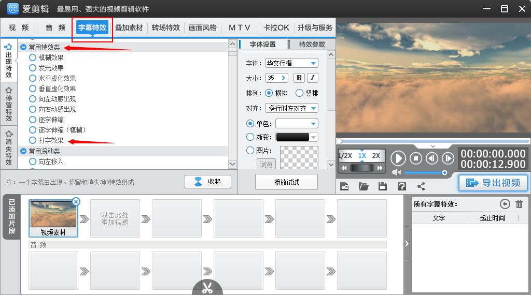
Task: Open the 停留特效 side tab
Action: (x=9, y=104)
